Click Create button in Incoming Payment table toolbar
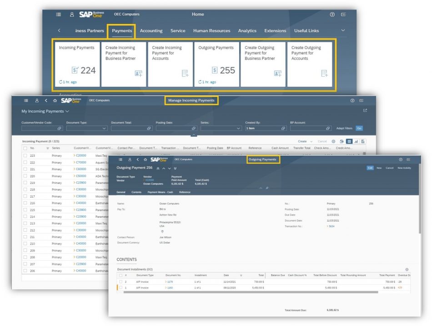The image size is (432, 327). [302, 141]
